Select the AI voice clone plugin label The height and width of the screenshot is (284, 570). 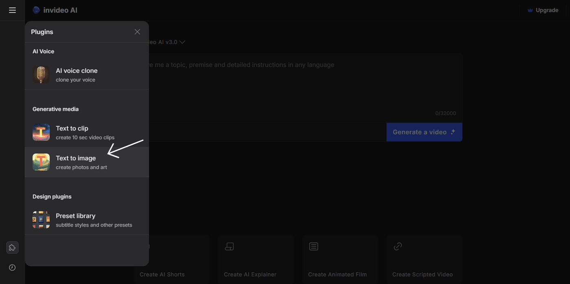point(77,71)
